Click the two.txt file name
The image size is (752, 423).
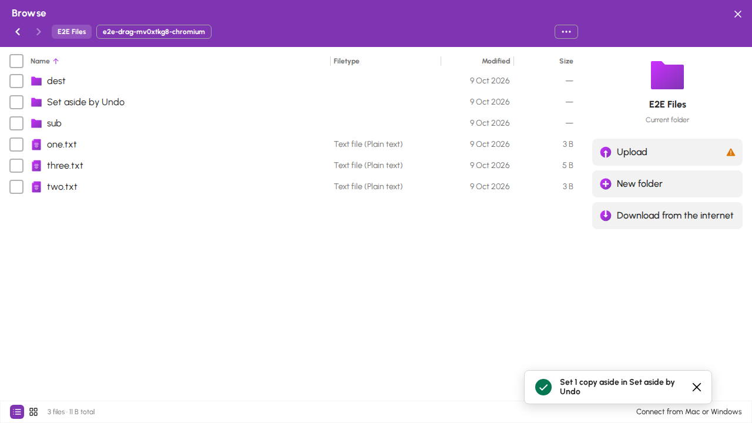[62, 187]
